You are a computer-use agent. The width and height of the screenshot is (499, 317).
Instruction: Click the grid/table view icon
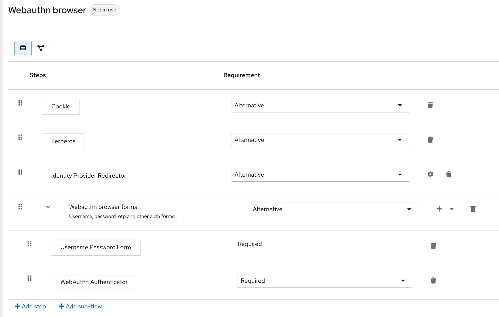[x=23, y=47]
